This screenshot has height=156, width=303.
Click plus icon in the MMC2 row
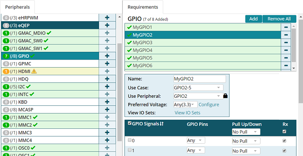pyautogui.click(x=107, y=125)
